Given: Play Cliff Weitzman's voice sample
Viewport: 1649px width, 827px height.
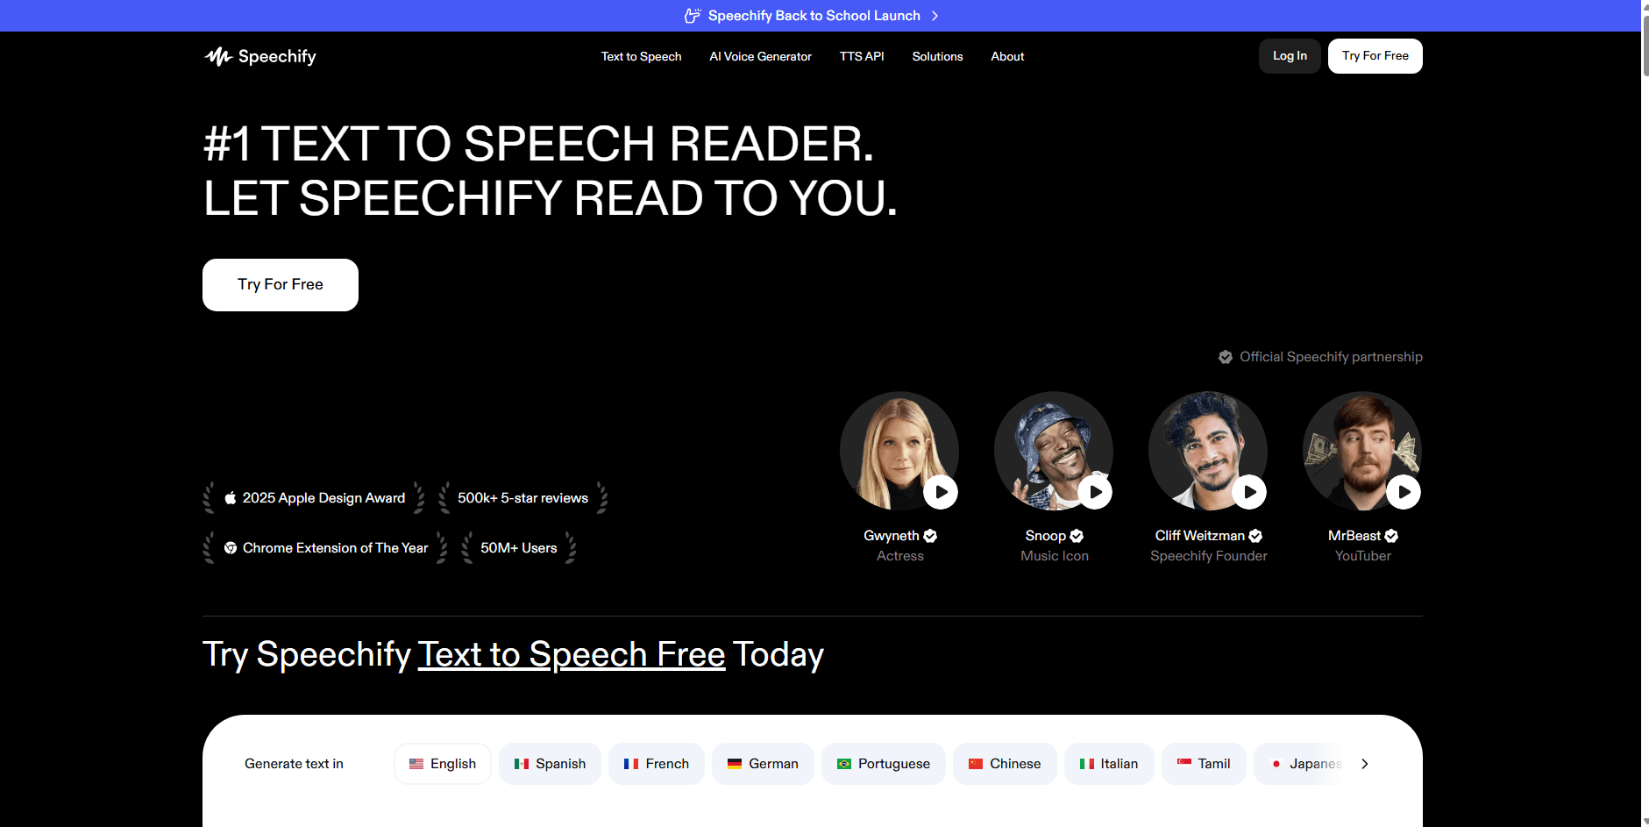Looking at the screenshot, I should [x=1249, y=492].
